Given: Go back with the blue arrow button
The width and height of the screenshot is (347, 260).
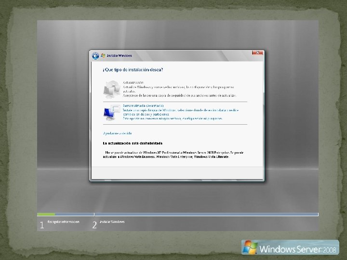Looking at the screenshot, I should click(95, 56).
